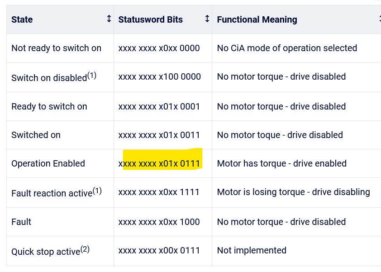Image resolution: width=381 pixels, height=272 pixels.
Task: Click the Quick stop active state cell
Action: click(50, 251)
